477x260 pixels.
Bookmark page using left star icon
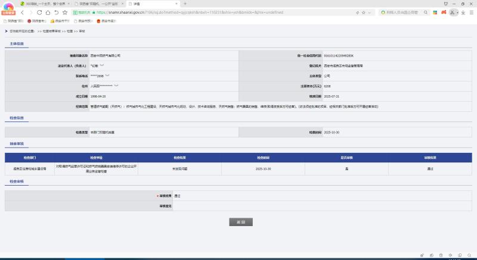pos(64,12)
